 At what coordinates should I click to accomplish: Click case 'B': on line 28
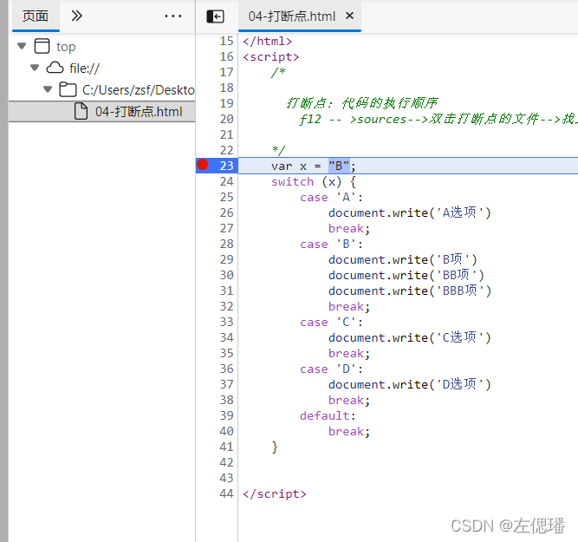pos(331,245)
